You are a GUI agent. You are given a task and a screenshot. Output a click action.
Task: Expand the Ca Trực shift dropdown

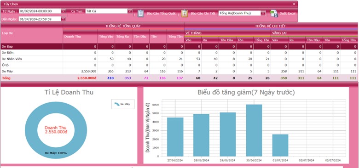tap(130, 11)
